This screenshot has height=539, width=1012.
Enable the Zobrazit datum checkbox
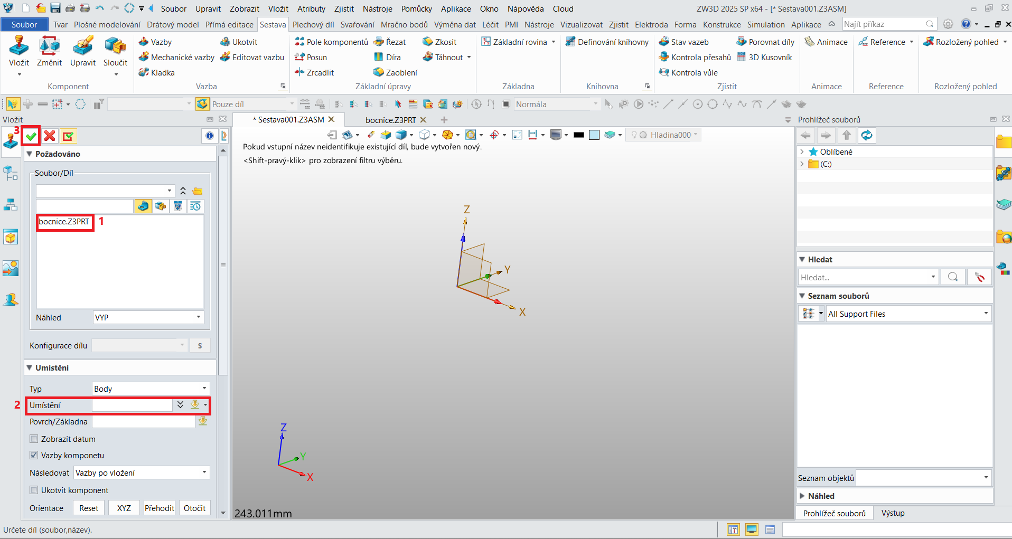[x=34, y=439]
